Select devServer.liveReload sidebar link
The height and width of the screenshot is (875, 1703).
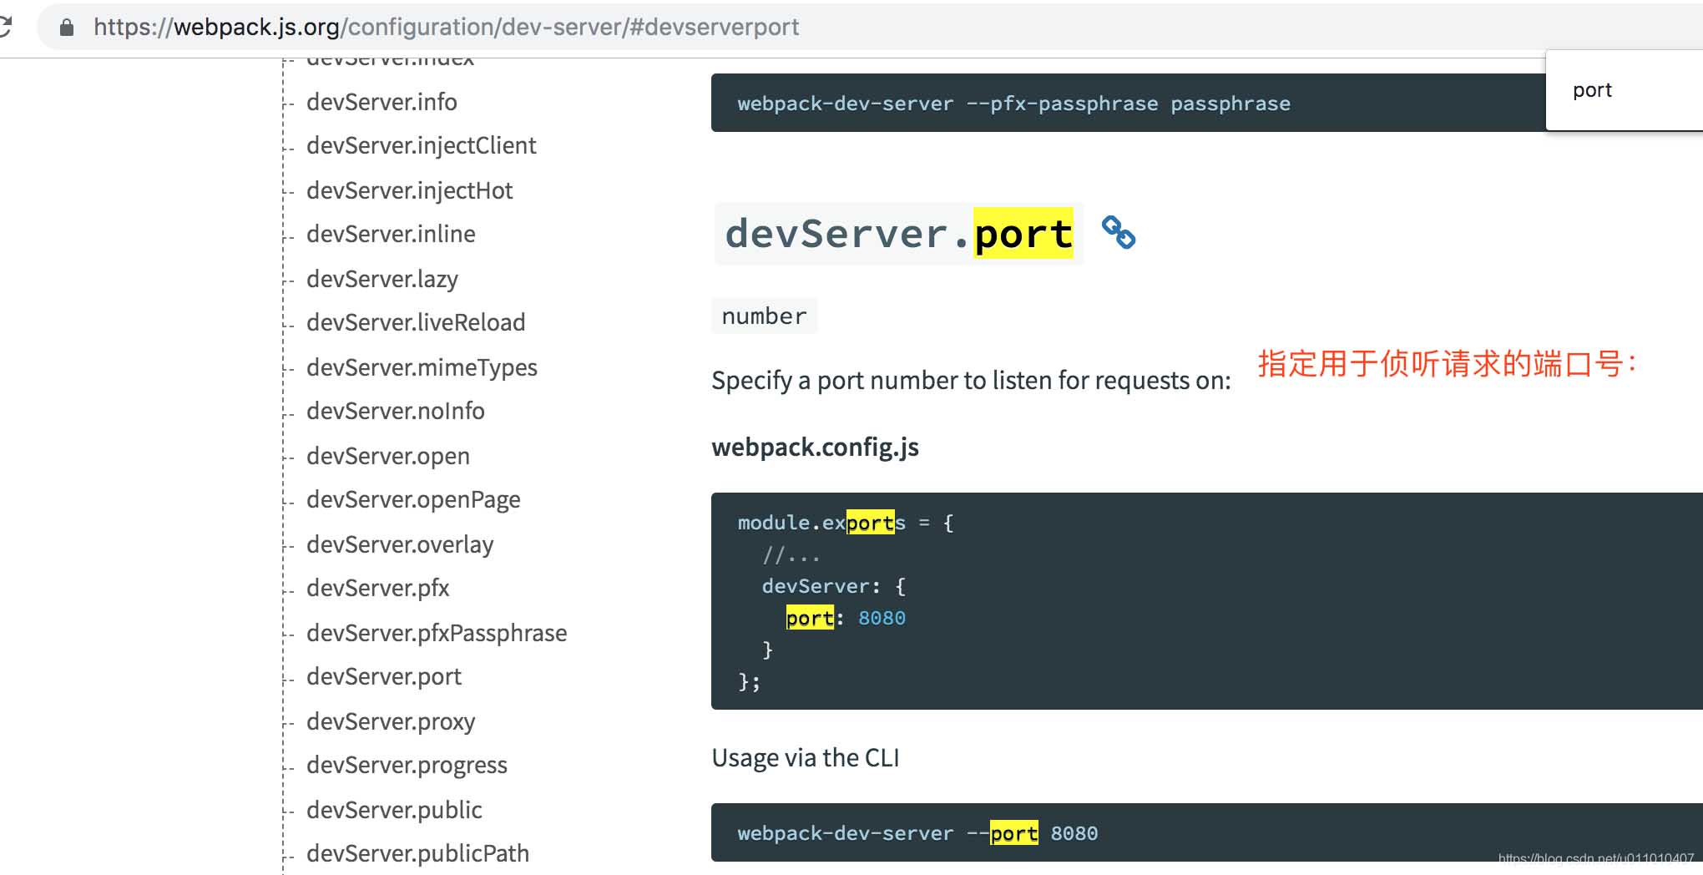point(416,322)
